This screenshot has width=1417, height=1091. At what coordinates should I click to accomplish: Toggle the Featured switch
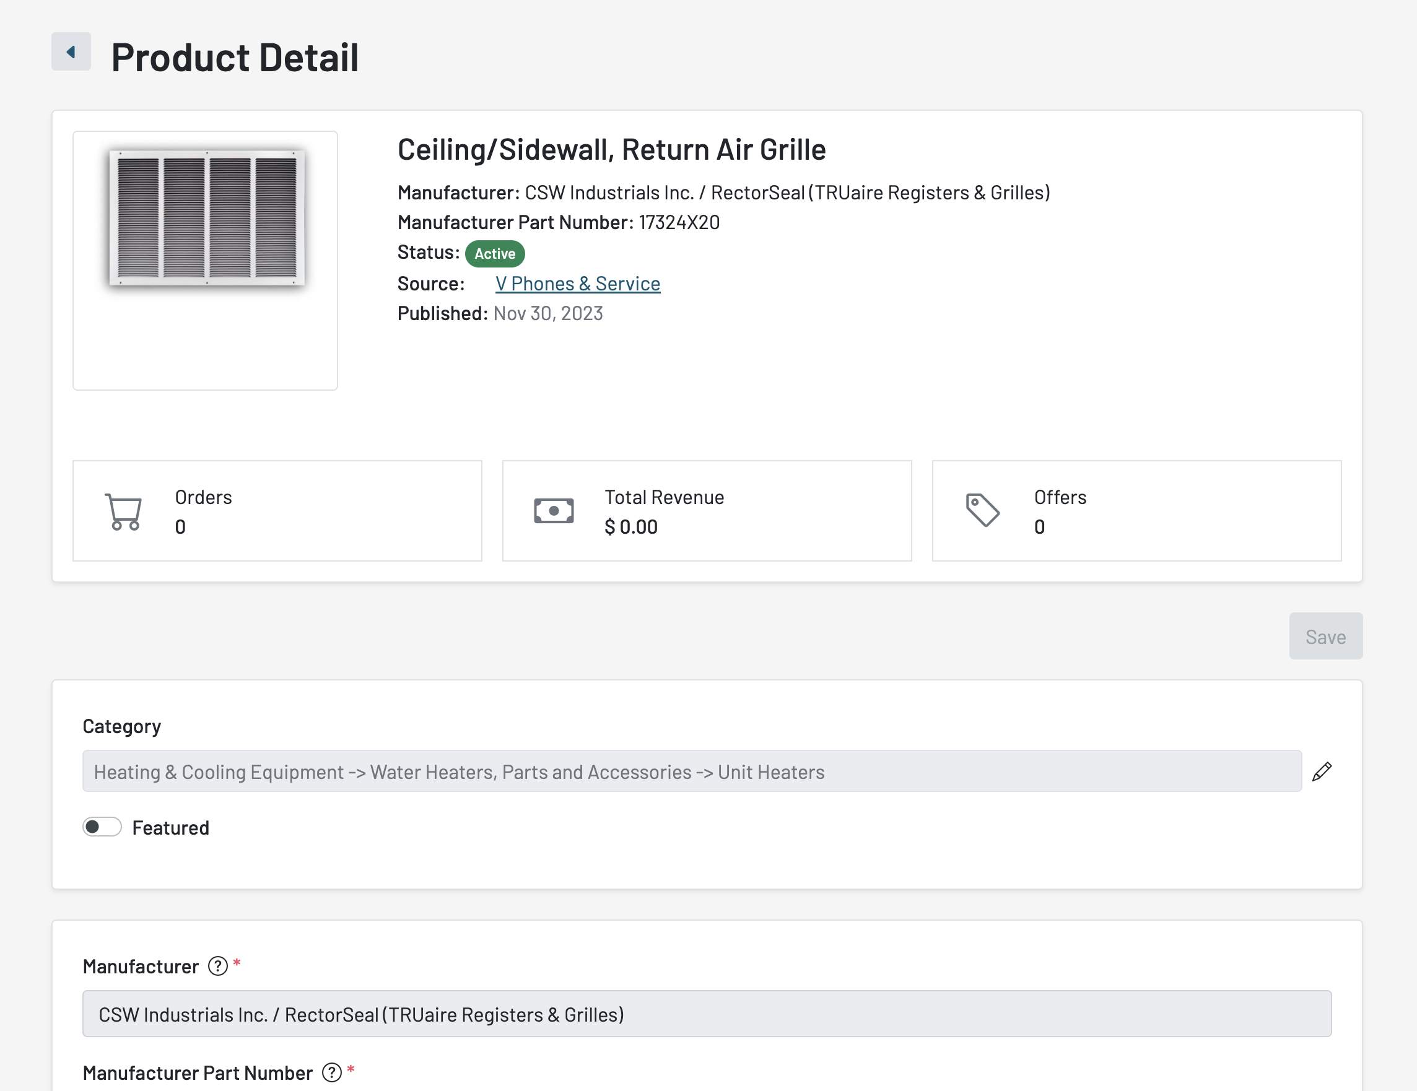click(102, 827)
